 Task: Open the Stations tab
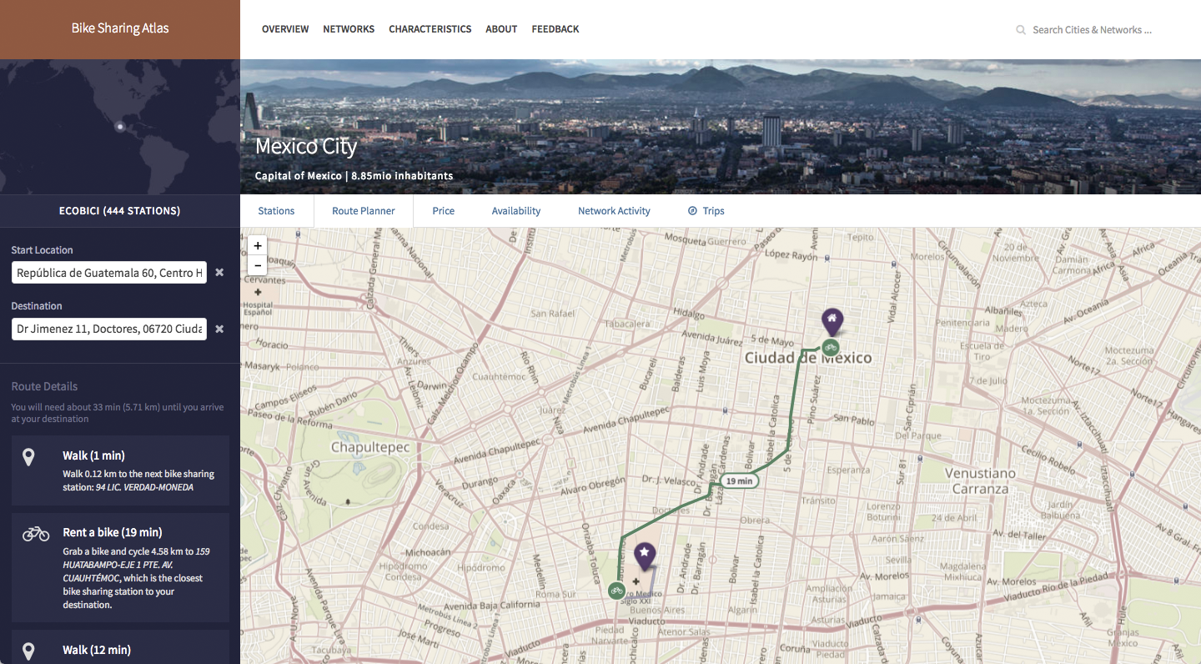(x=276, y=211)
